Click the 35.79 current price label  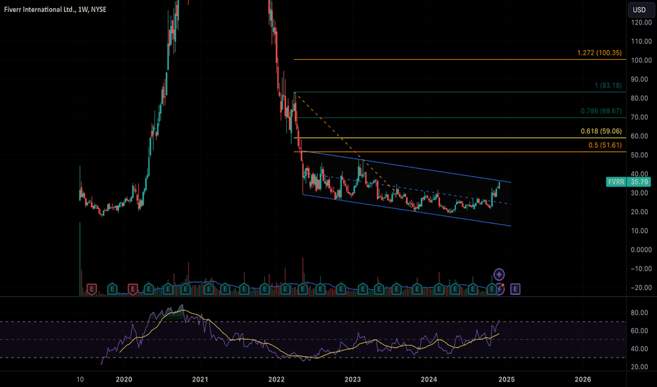639,182
